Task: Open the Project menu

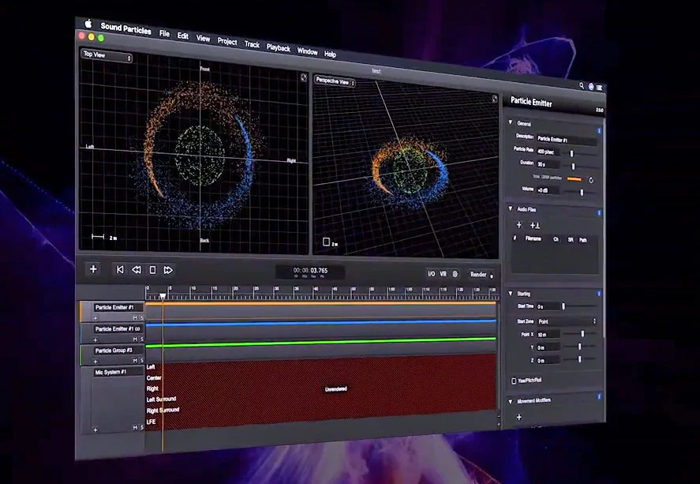Action: 227,41
